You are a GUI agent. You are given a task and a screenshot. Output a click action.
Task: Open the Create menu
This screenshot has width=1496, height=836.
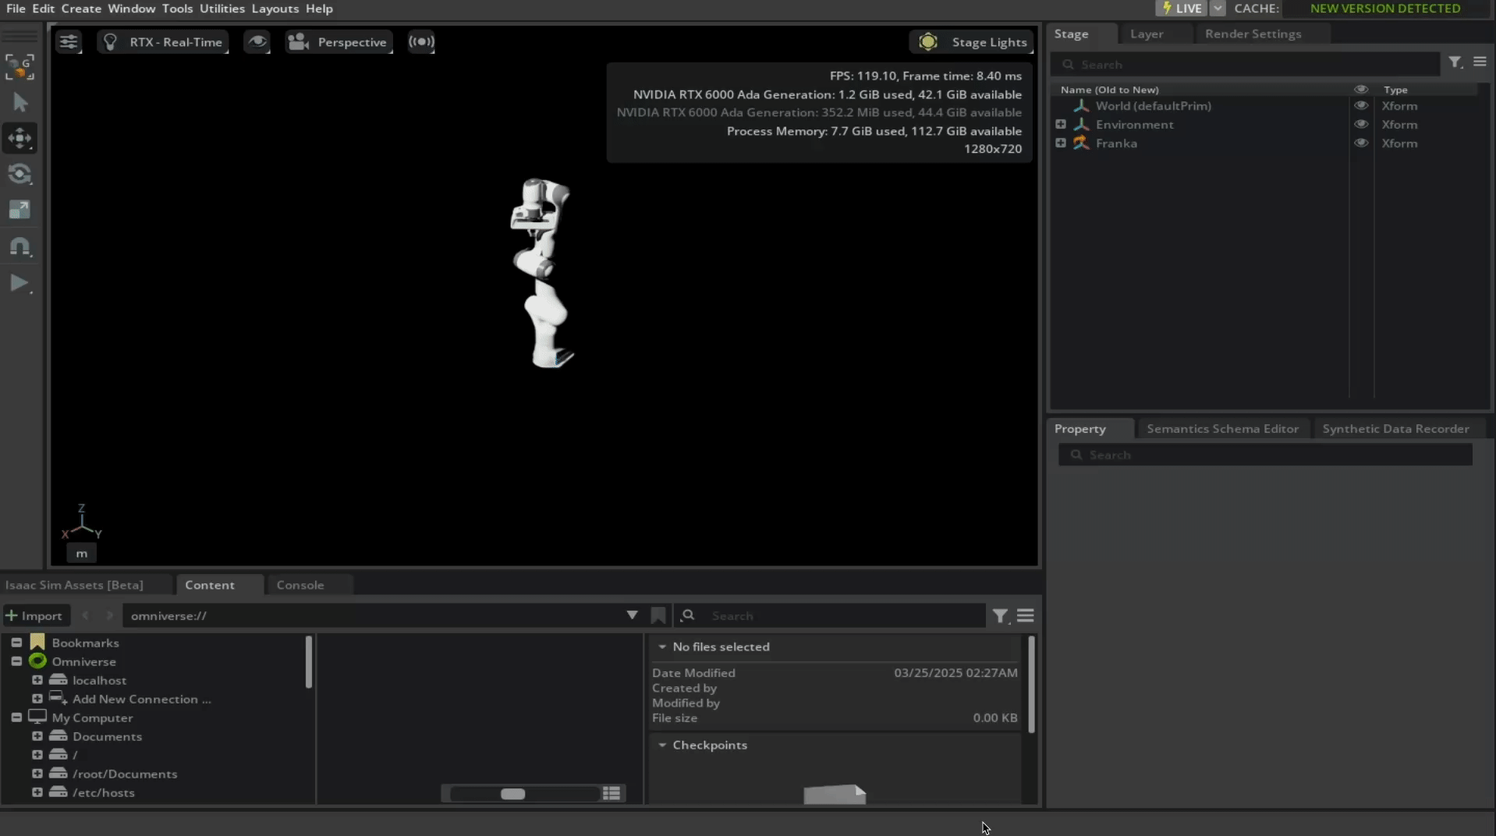tap(81, 9)
